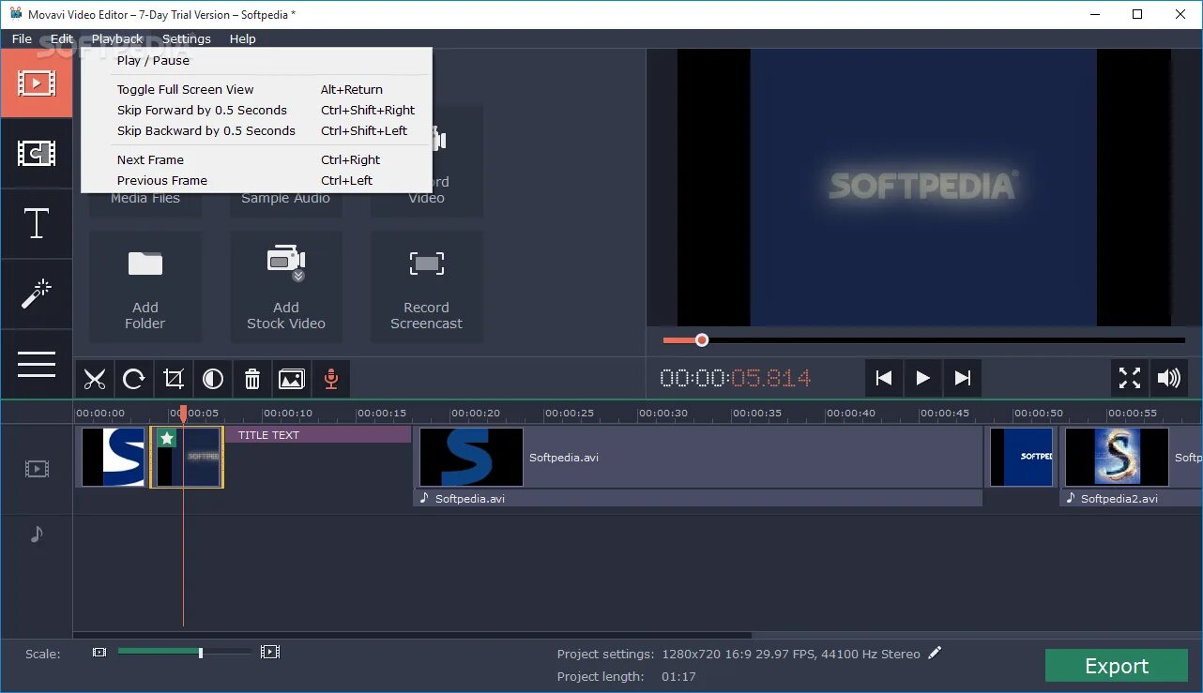Viewport: 1203px width, 693px height.
Task: Choose Skip Backward by 0.5 Seconds
Action: (256, 130)
